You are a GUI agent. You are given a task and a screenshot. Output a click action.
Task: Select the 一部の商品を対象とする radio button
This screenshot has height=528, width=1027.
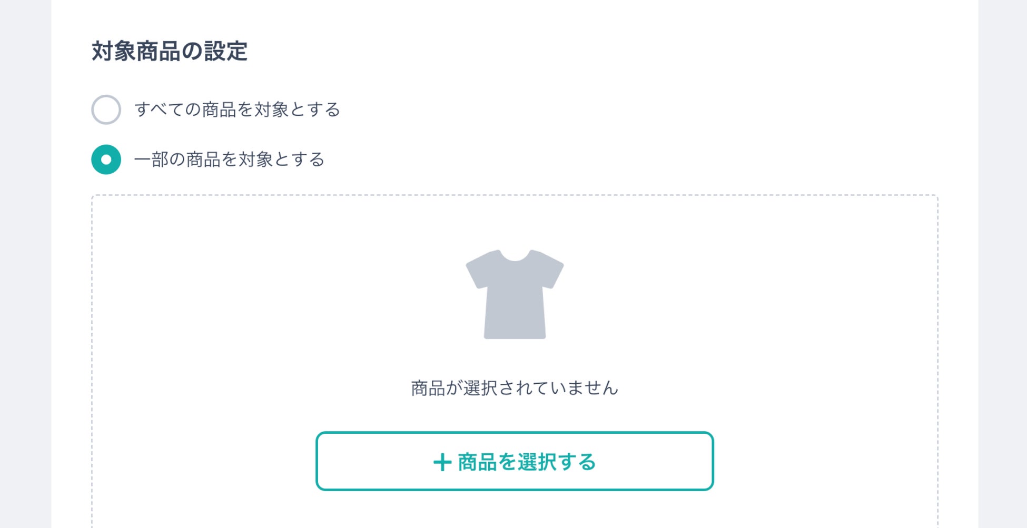click(x=106, y=160)
